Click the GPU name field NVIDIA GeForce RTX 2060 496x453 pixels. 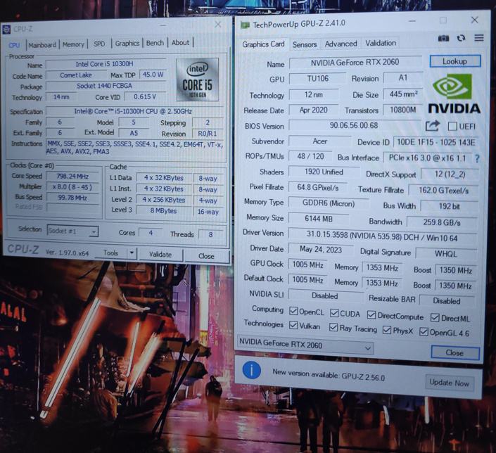pyautogui.click(x=355, y=63)
